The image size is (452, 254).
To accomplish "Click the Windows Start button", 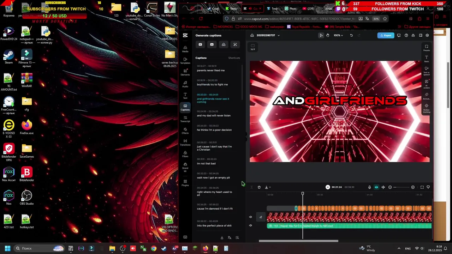I will (x=7, y=248).
